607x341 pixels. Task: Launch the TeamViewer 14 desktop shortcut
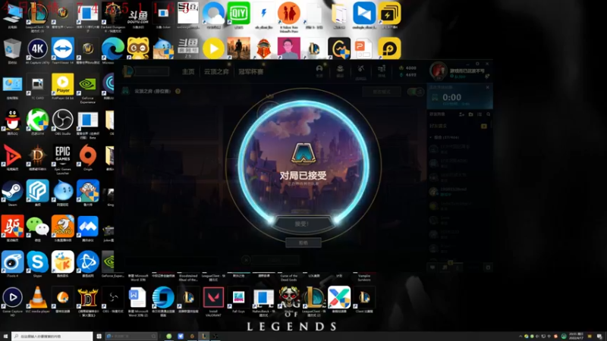click(63, 50)
